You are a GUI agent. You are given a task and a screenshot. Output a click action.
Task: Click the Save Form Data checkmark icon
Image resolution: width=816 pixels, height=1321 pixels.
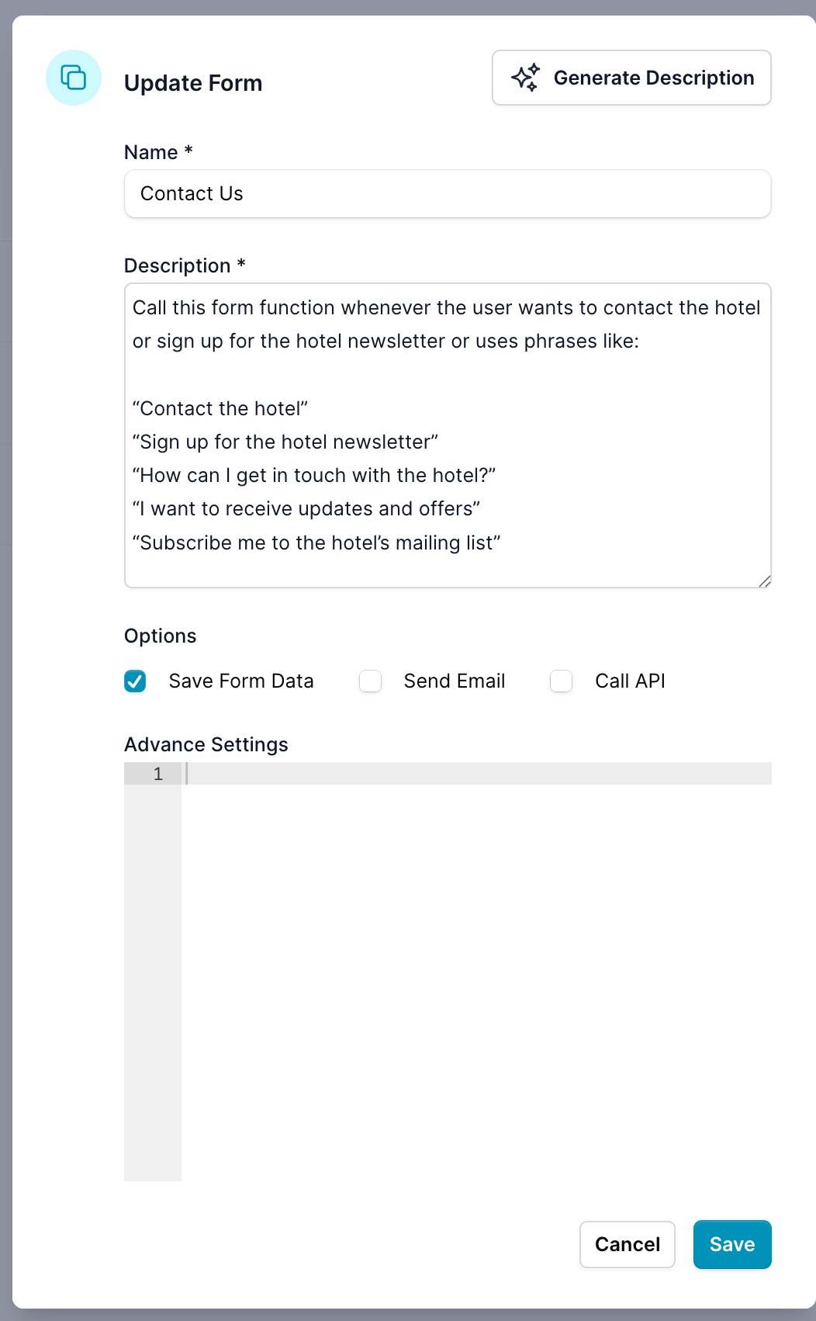click(135, 681)
